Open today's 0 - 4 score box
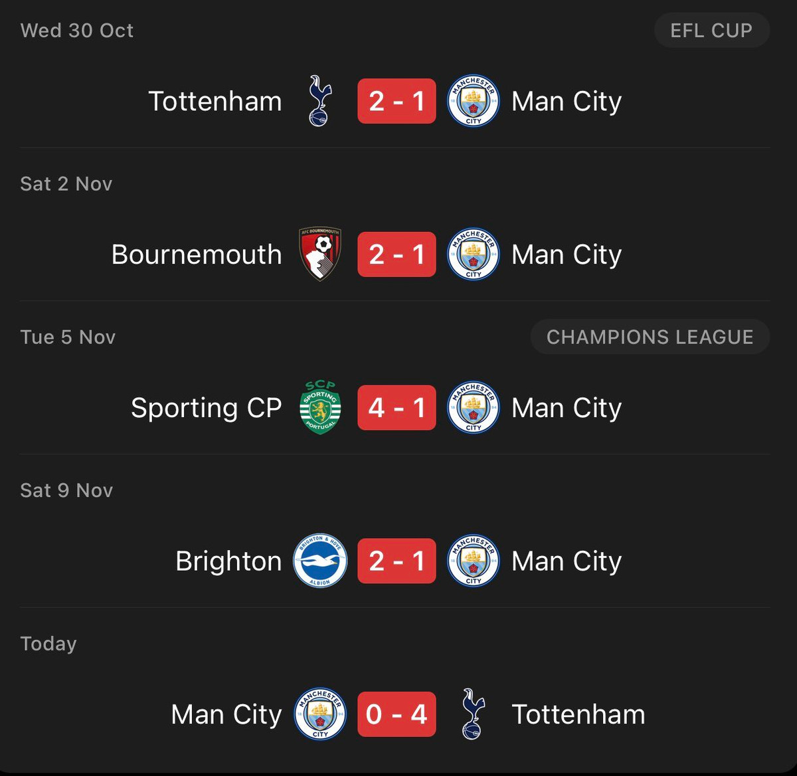The width and height of the screenshot is (797, 776). click(397, 714)
